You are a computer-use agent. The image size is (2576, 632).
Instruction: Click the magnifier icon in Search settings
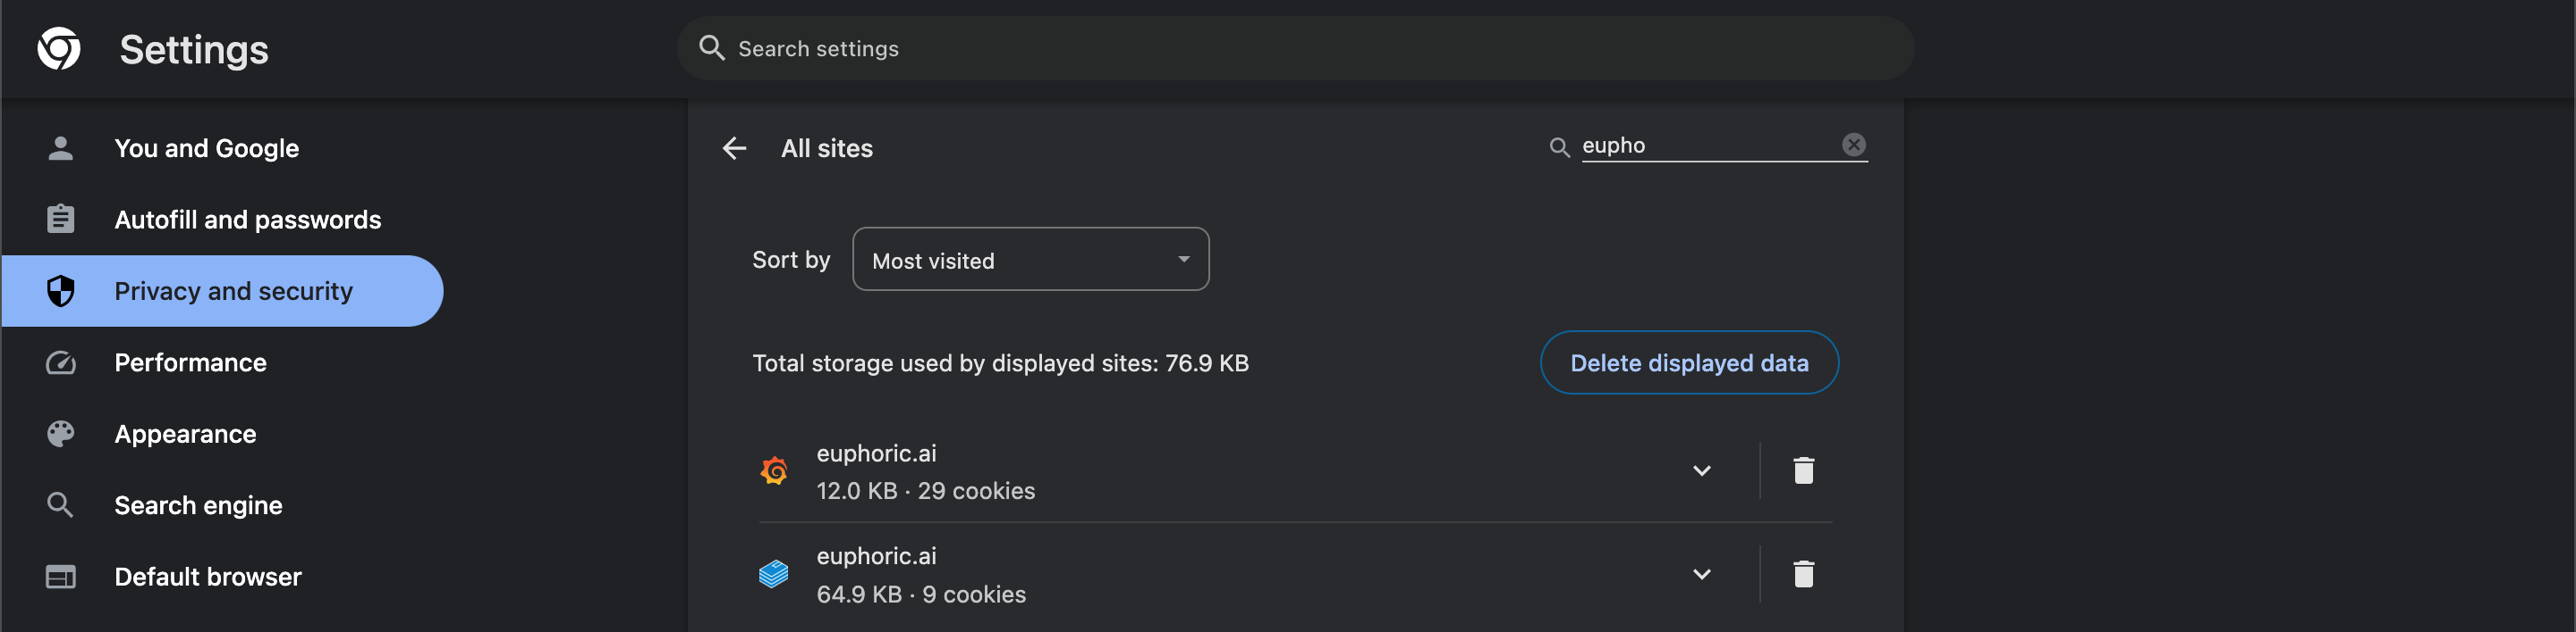coord(711,48)
